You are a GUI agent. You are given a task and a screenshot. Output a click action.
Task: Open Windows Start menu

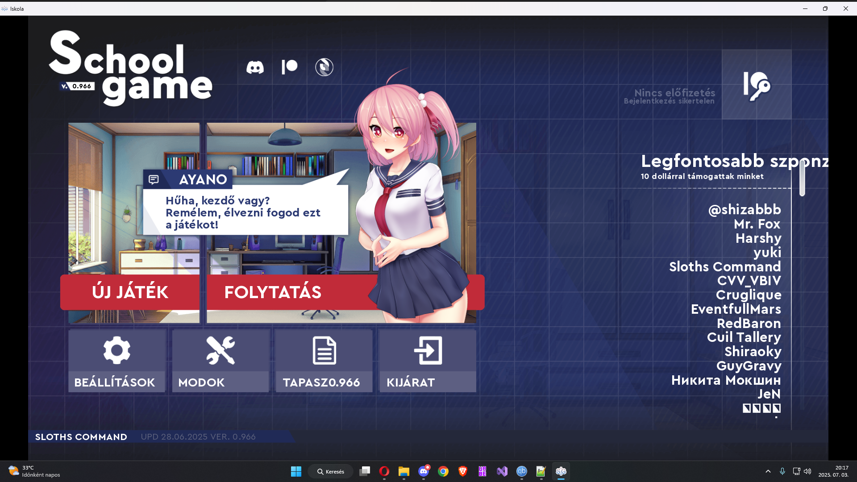(x=296, y=471)
